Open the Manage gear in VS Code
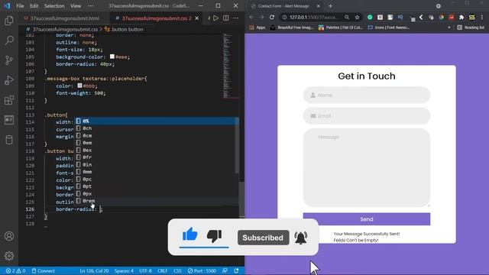The image size is (489, 275). click(x=9, y=256)
